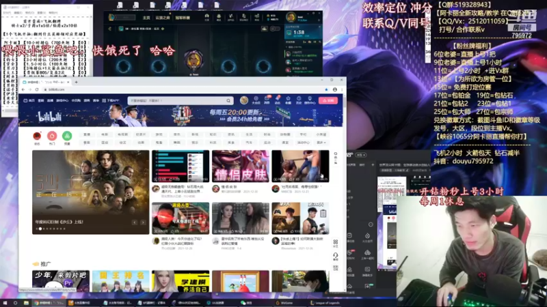Click Cortana search circle on taskbar
This screenshot has height=307, width=547.
tap(15, 303)
